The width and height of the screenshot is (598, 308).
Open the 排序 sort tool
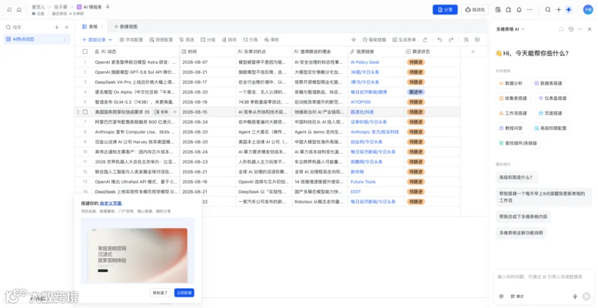pyautogui.click(x=229, y=40)
